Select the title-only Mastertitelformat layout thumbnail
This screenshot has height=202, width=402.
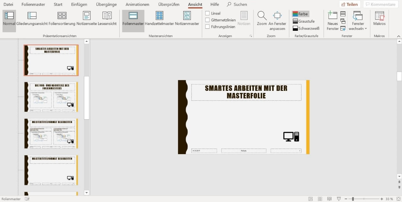pyautogui.click(x=51, y=170)
